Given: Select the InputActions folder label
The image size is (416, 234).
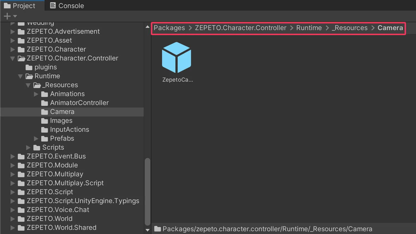Looking at the screenshot, I should coord(70,130).
